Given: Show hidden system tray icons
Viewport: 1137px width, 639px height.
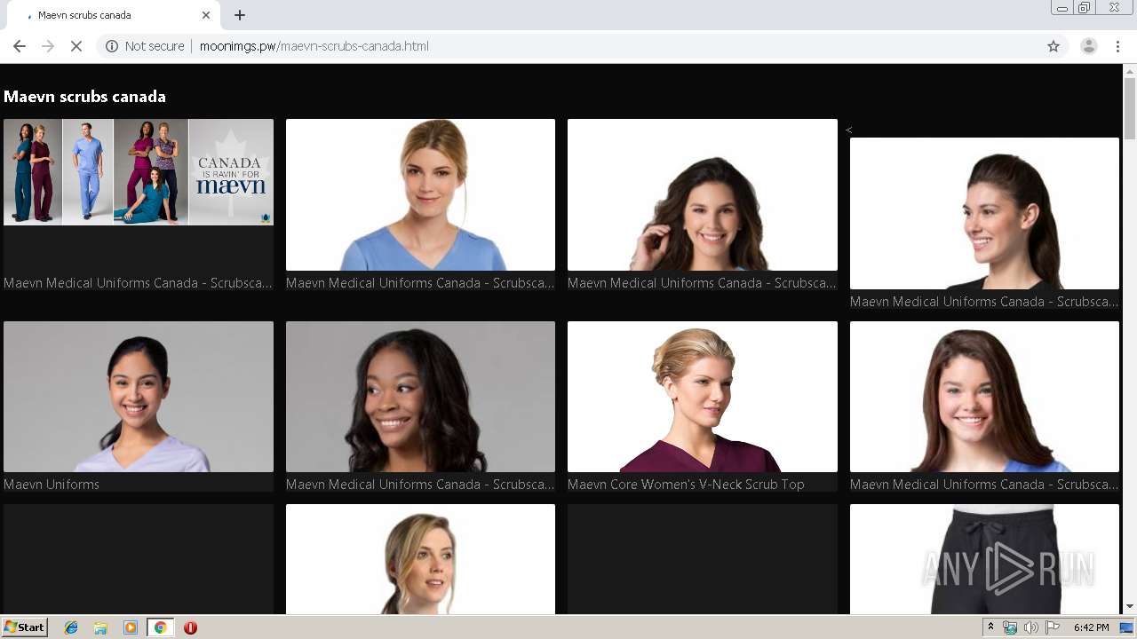Looking at the screenshot, I should click(991, 627).
